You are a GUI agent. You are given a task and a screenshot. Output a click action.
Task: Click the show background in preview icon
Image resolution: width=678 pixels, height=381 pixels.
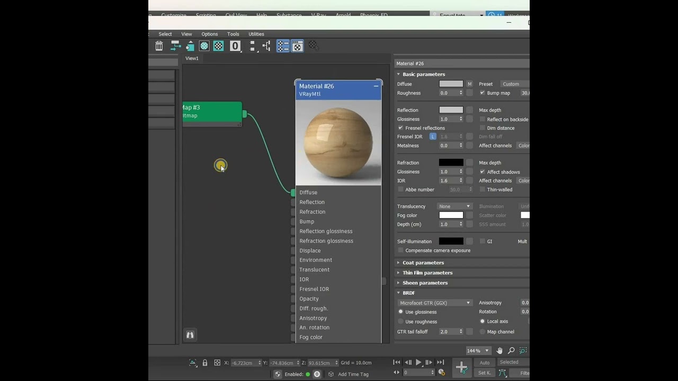(x=218, y=46)
